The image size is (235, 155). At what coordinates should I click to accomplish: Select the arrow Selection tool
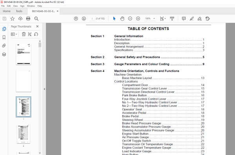tap(114, 18)
